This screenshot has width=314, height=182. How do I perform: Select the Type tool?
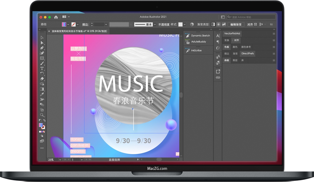(42, 68)
